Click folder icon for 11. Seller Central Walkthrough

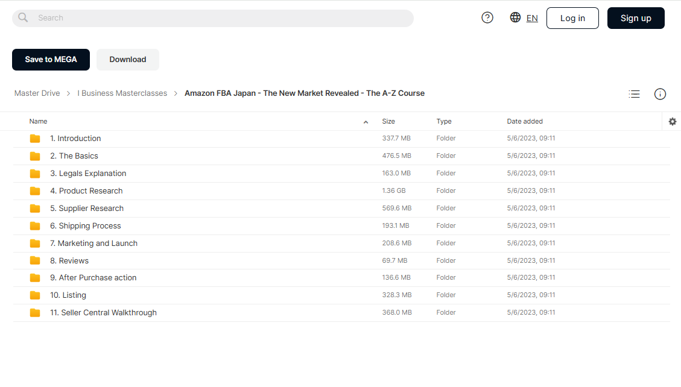[35, 312]
